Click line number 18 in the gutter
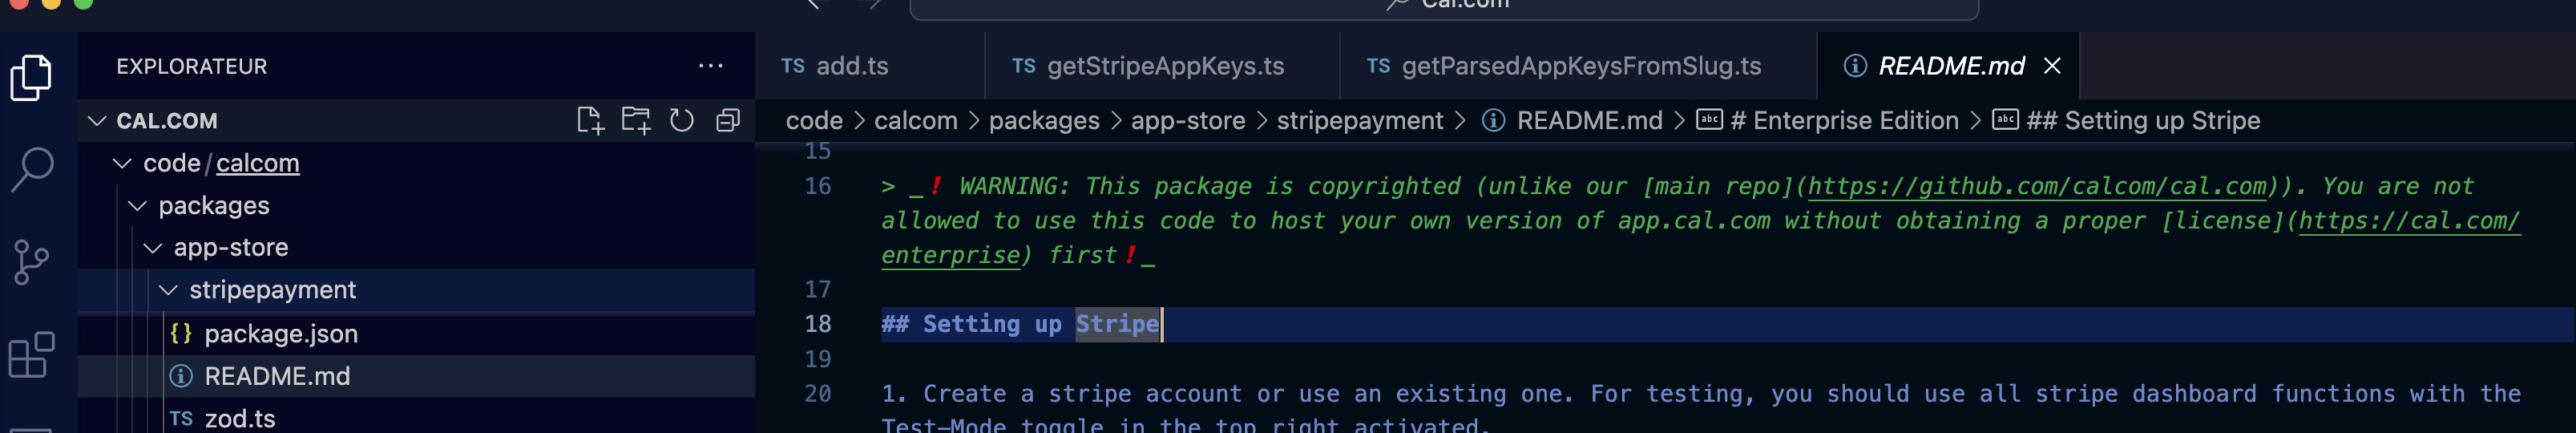Screen dimensions: 2576x433 [818, 324]
